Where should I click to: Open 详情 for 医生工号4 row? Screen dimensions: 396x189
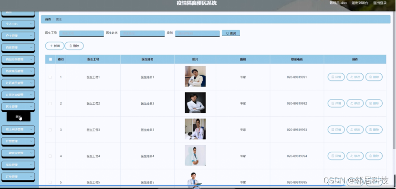pyautogui.click(x=336, y=156)
